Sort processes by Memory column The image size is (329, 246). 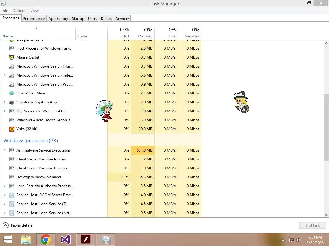[x=143, y=33]
